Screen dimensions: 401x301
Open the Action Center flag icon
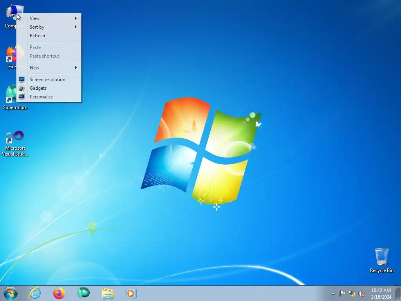(x=342, y=293)
